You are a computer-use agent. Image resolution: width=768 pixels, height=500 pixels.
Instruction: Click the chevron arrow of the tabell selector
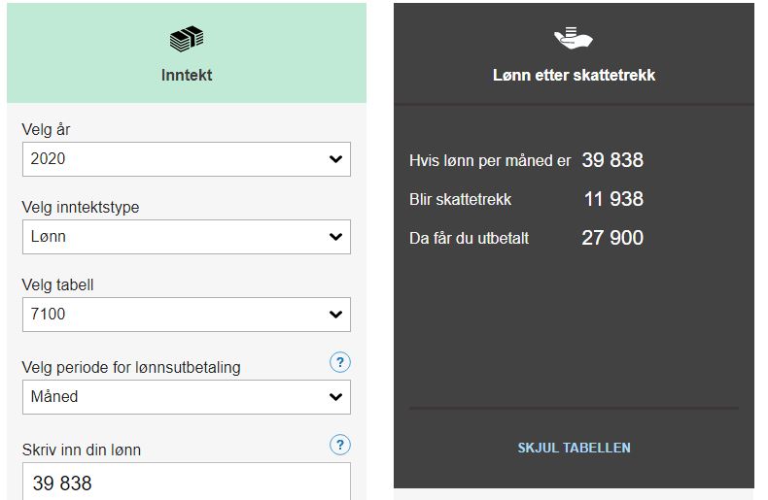pos(335,315)
